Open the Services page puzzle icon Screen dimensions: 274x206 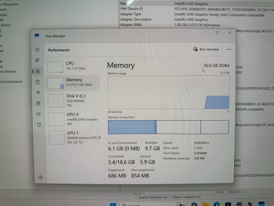coord(39,125)
